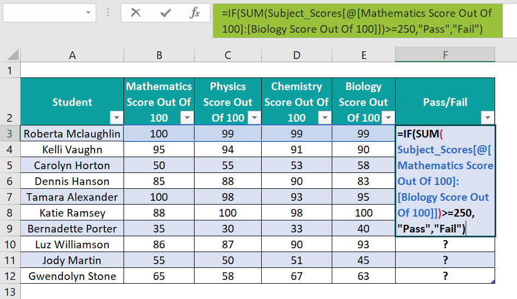Click the formula bar options dots

tap(108, 13)
